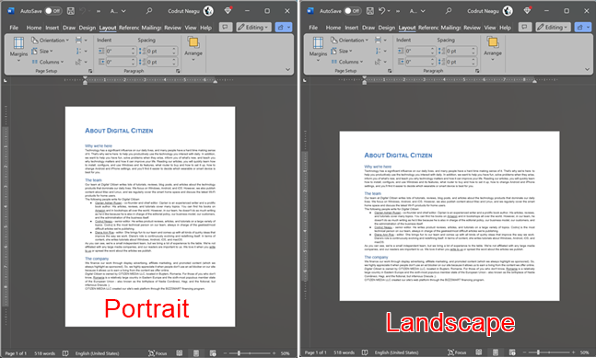Click Undo arrow in right window title bar

(x=382, y=11)
